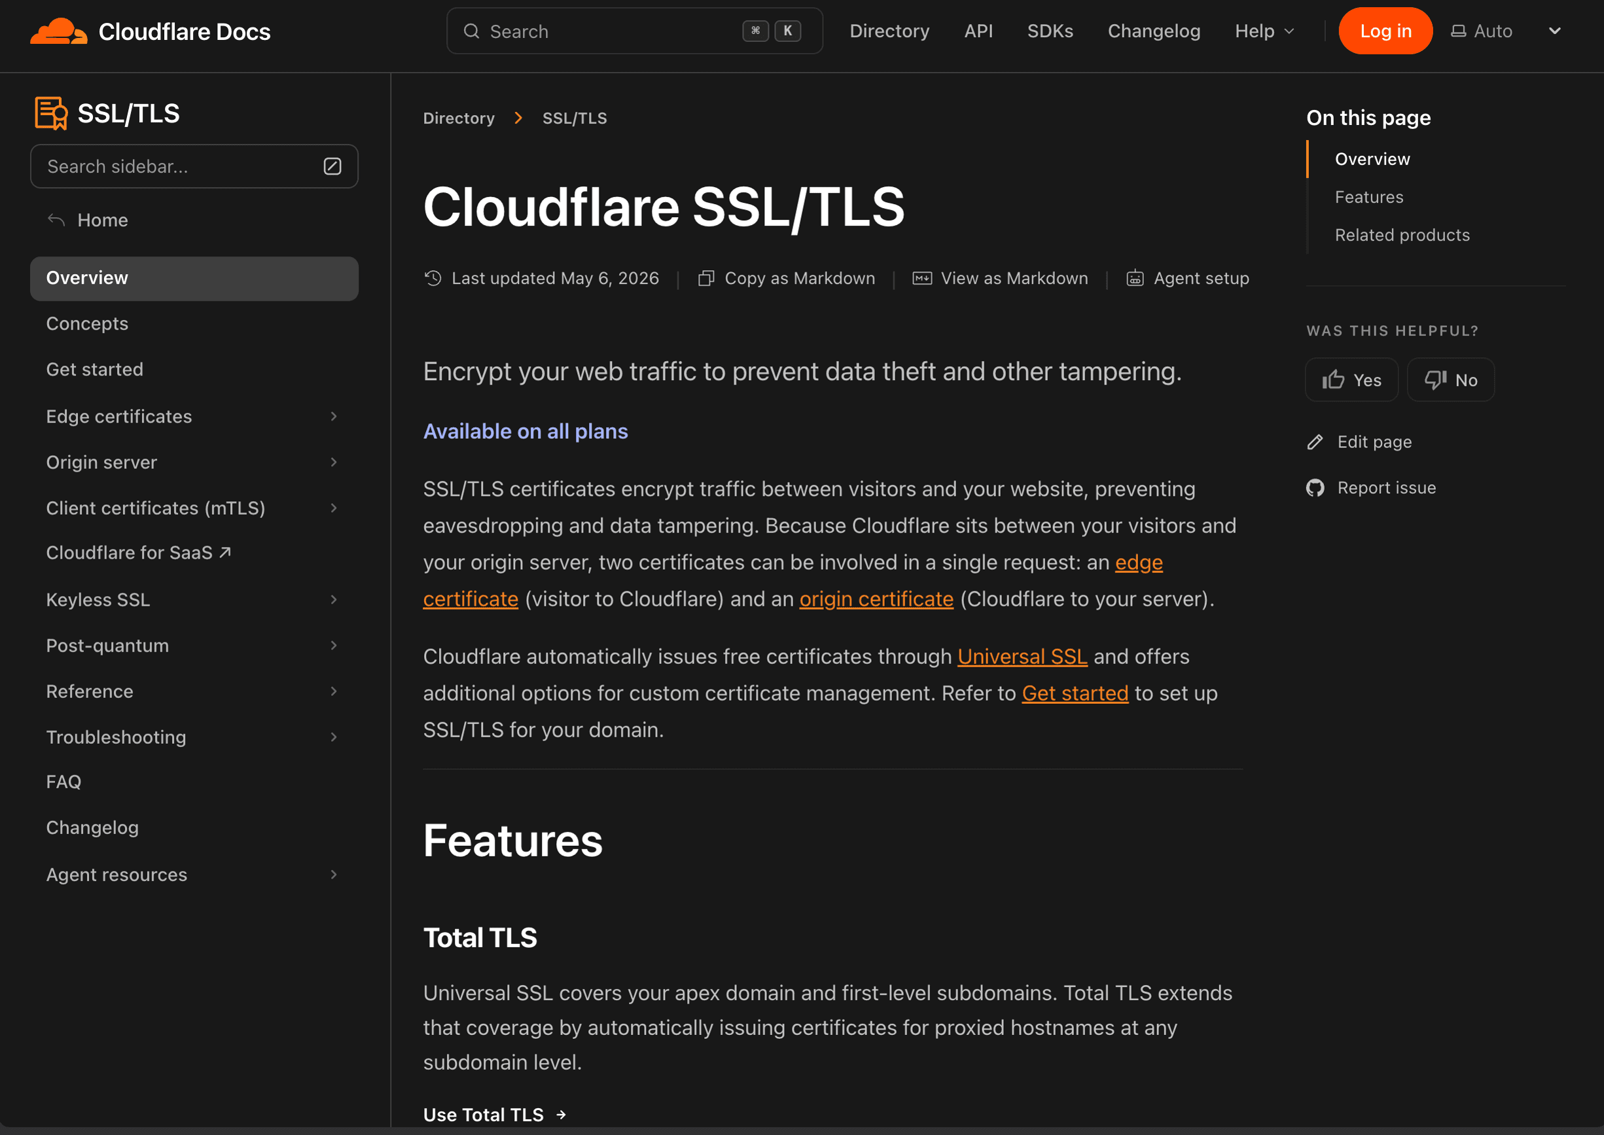1604x1135 pixels.
Task: Open SDKs in the top navigation
Action: click(x=1050, y=31)
